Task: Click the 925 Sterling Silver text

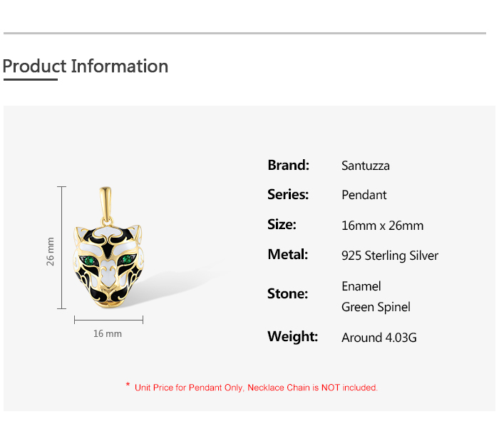Action: tap(389, 256)
